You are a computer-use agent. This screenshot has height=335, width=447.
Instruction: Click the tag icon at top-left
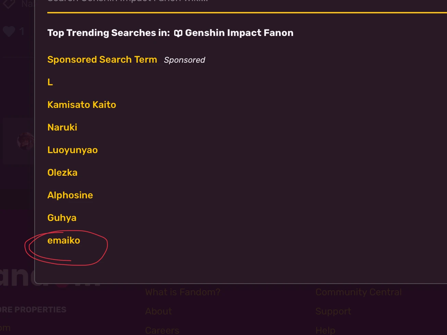tap(9, 3)
